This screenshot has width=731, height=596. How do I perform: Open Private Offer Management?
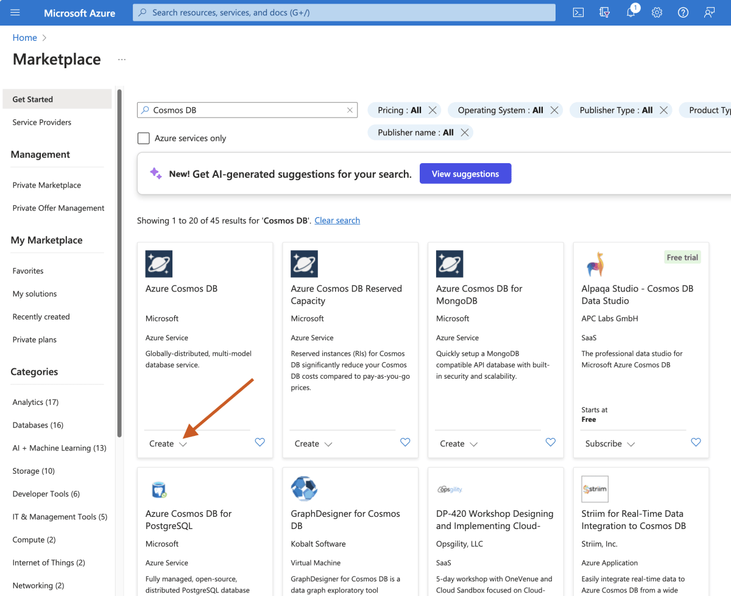point(58,208)
